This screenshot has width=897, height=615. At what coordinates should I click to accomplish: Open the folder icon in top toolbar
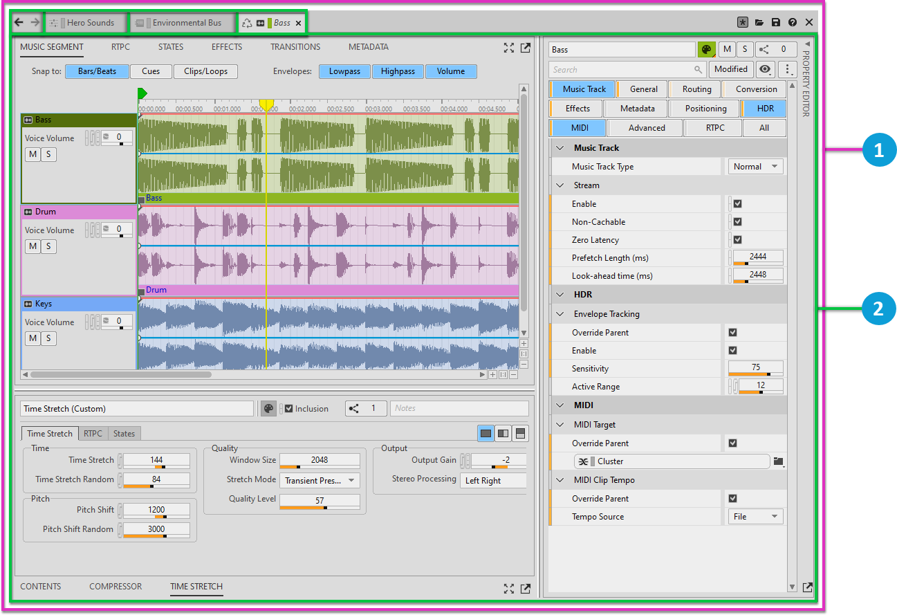tap(759, 23)
